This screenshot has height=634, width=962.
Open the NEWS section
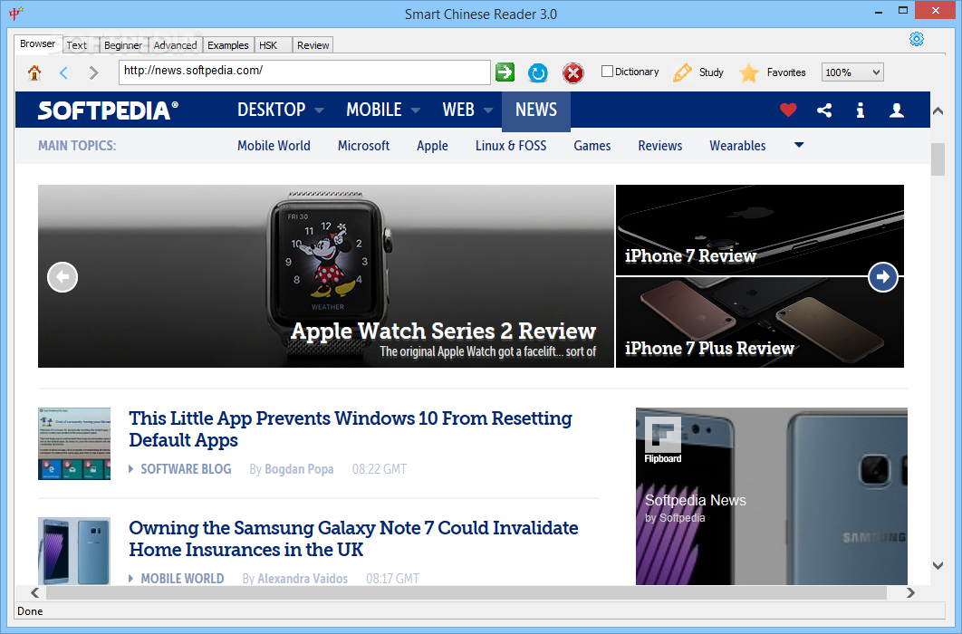click(x=536, y=110)
